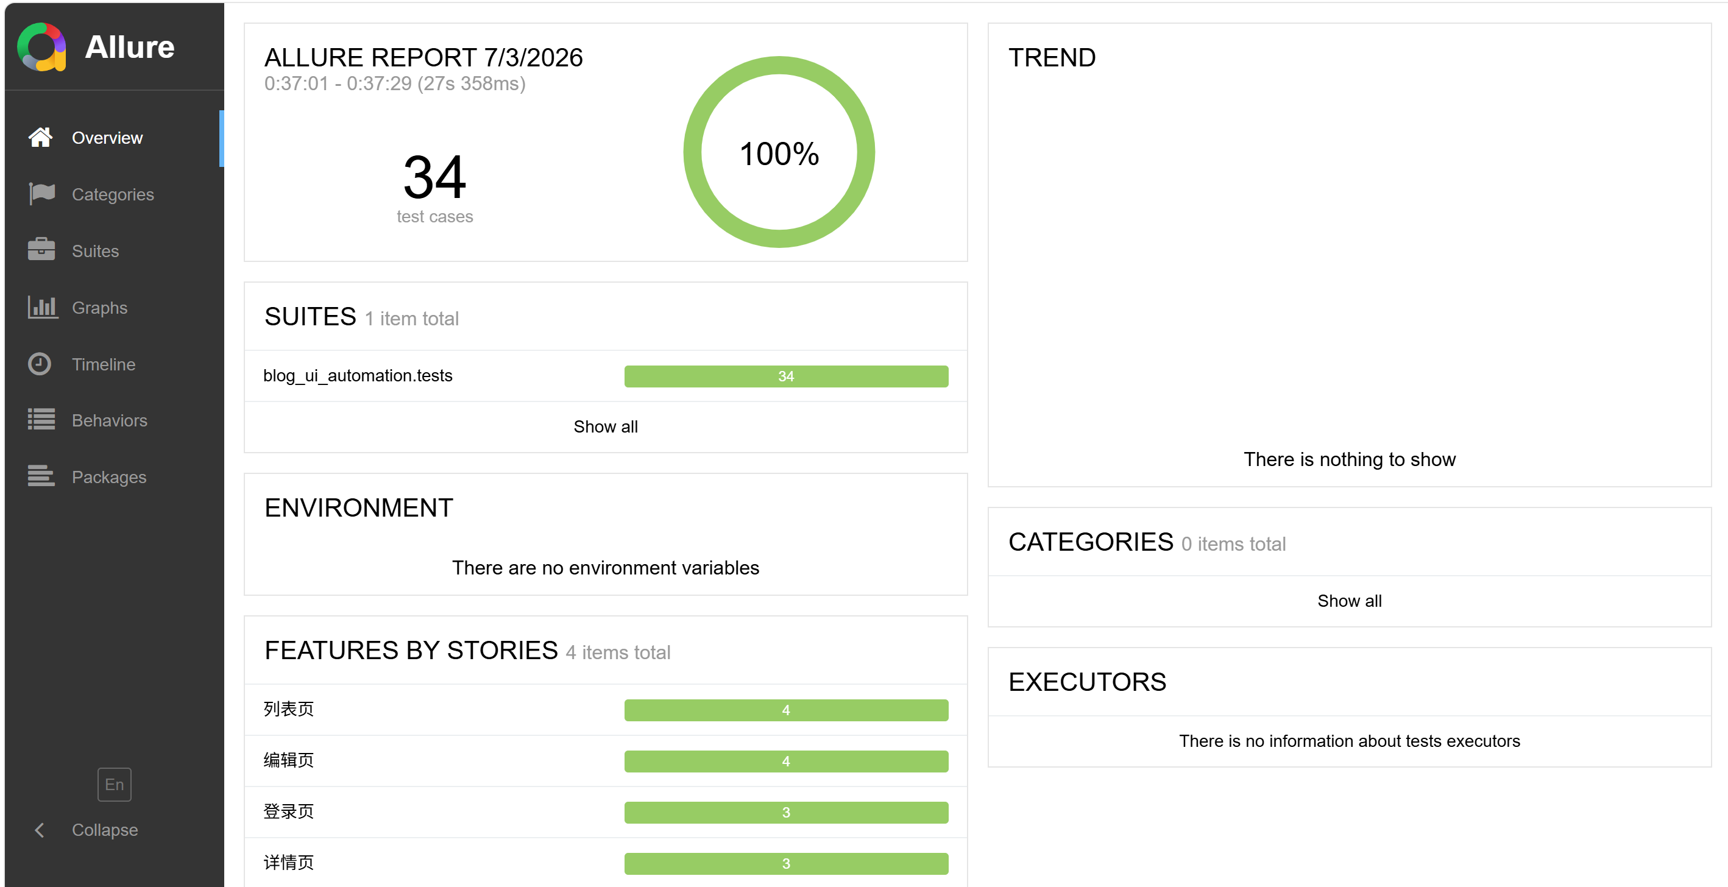Screen dimensions: 1728x887
Task: Open the 列表页 feature row
Action: [x=605, y=710]
